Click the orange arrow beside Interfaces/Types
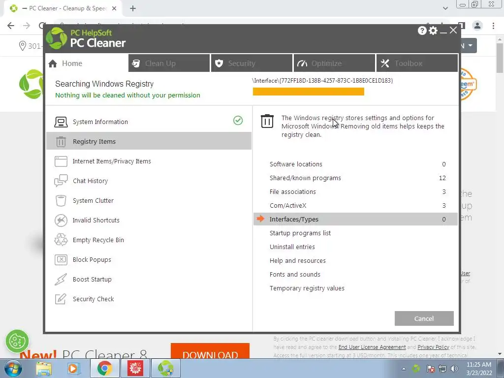504x378 pixels. click(x=260, y=219)
